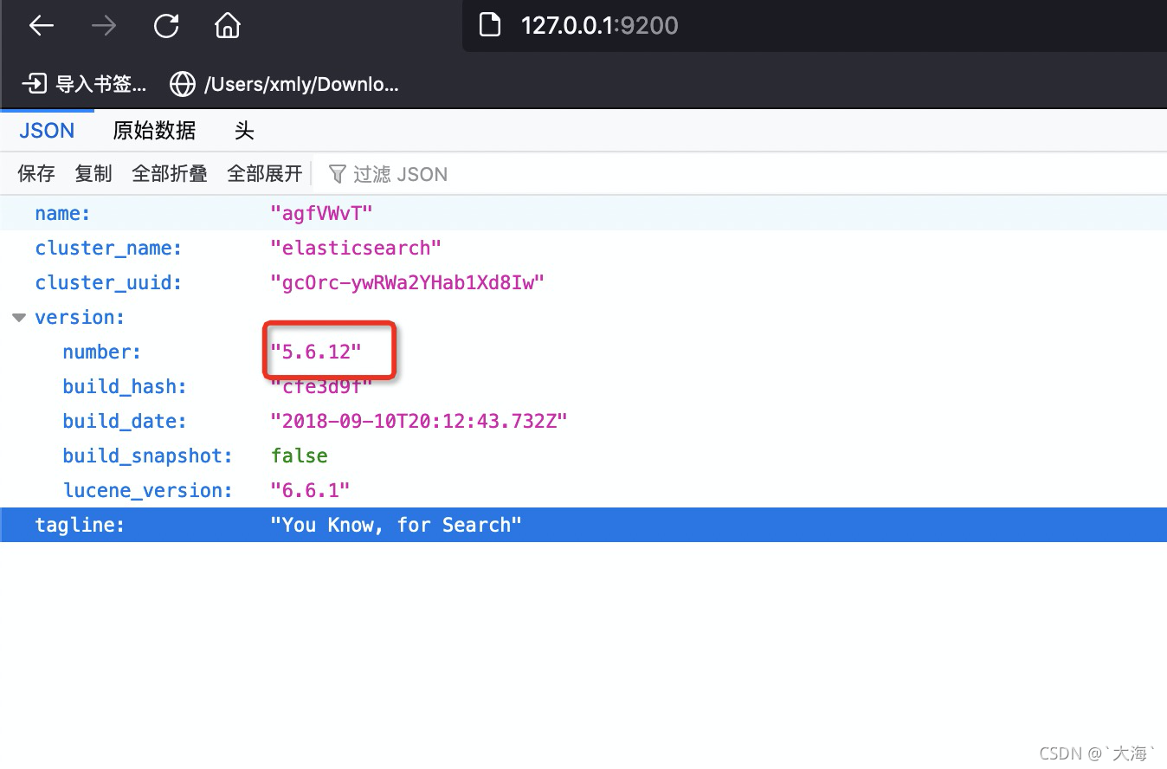Screen dimensions: 1167x769
Task: Select the build_date key
Action: point(125,421)
